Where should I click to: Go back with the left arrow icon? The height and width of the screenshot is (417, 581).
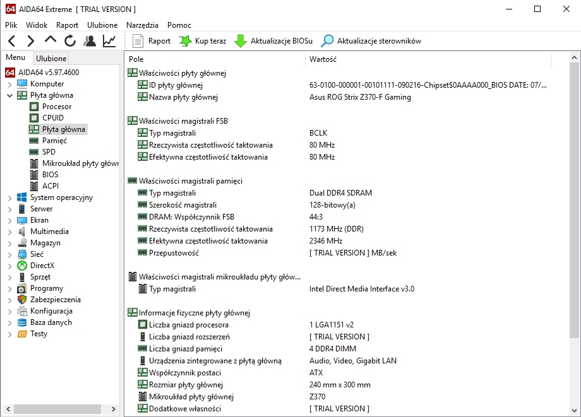pyautogui.click(x=12, y=41)
